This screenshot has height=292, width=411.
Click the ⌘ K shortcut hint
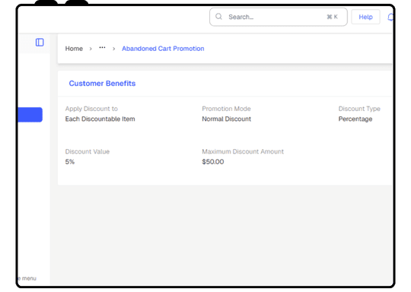[332, 17]
